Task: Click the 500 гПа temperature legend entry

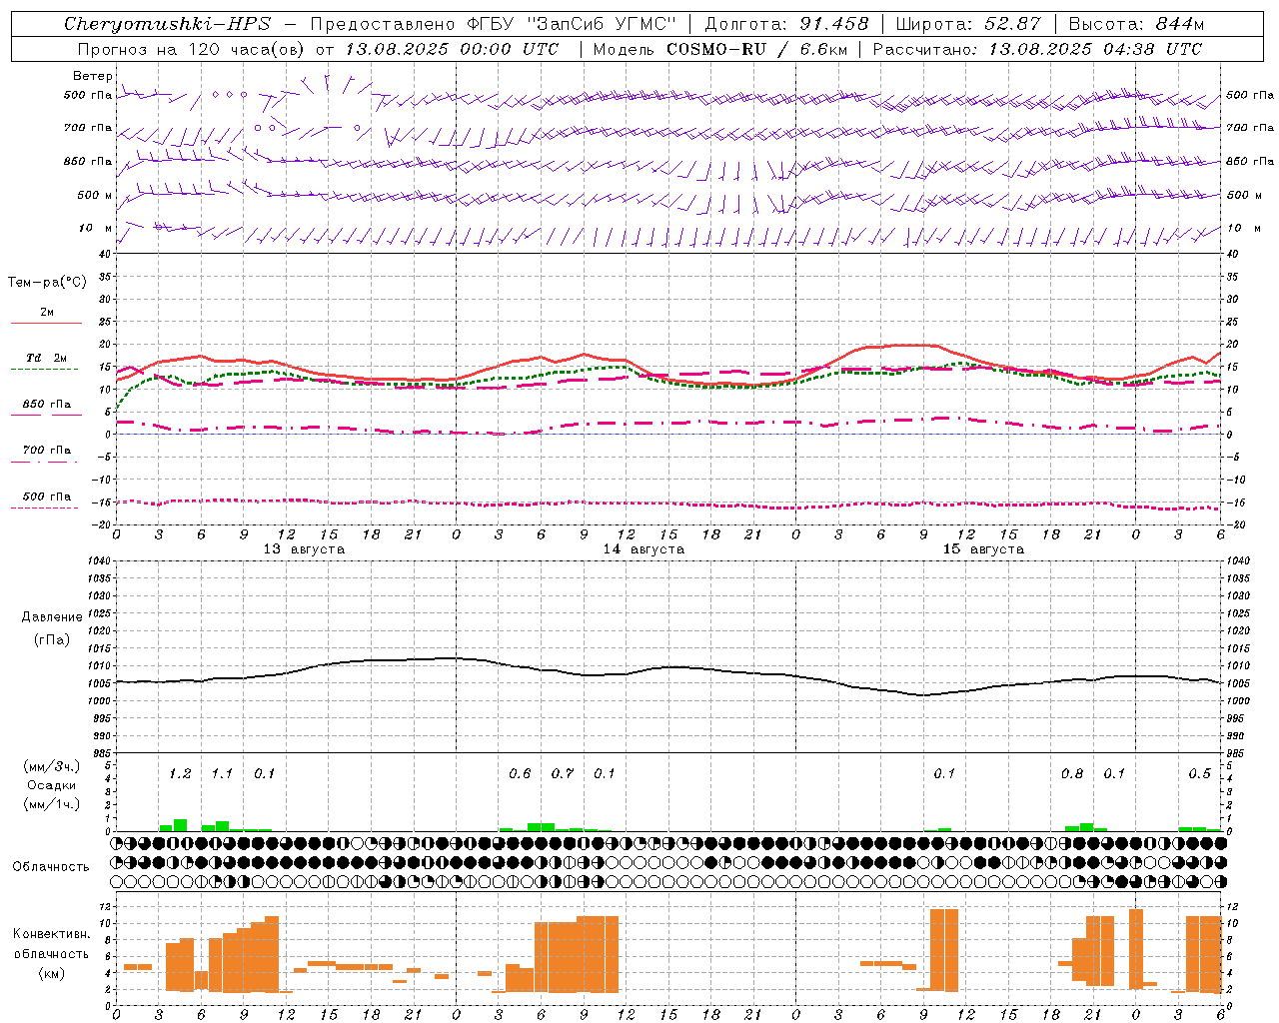Action: (x=46, y=497)
